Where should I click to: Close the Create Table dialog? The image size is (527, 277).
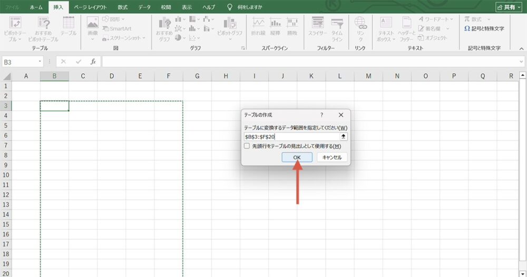[341, 115]
